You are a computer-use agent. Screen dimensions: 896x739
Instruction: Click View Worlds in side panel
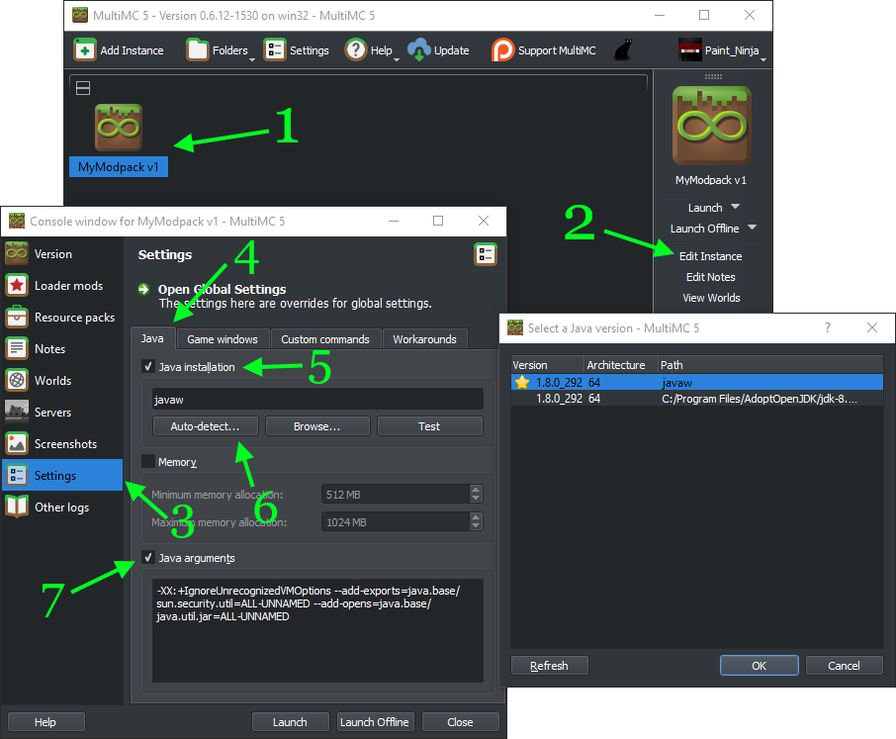pyautogui.click(x=711, y=297)
